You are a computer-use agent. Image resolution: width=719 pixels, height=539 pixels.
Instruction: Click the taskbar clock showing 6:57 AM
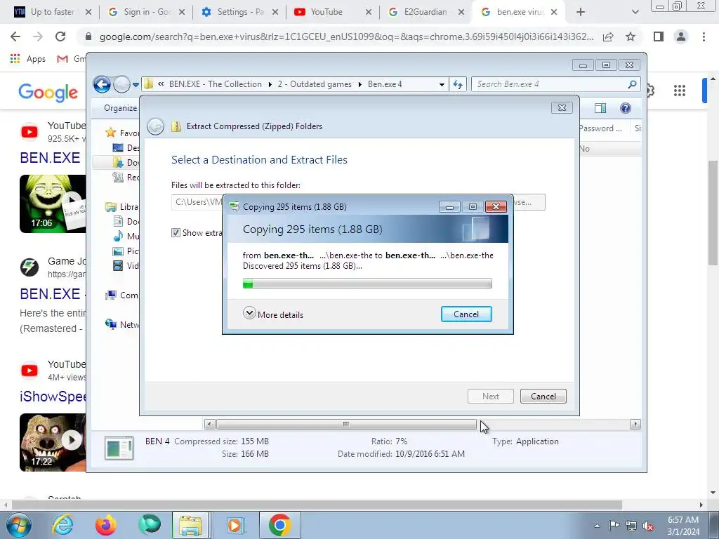tap(683, 526)
